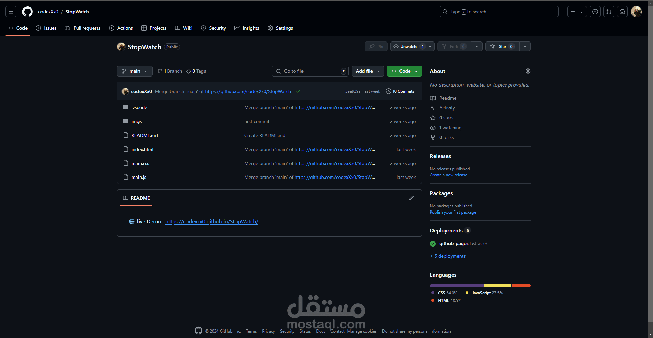The width and height of the screenshot is (653, 338).
Task: Open the Security tab
Action: coord(213,28)
